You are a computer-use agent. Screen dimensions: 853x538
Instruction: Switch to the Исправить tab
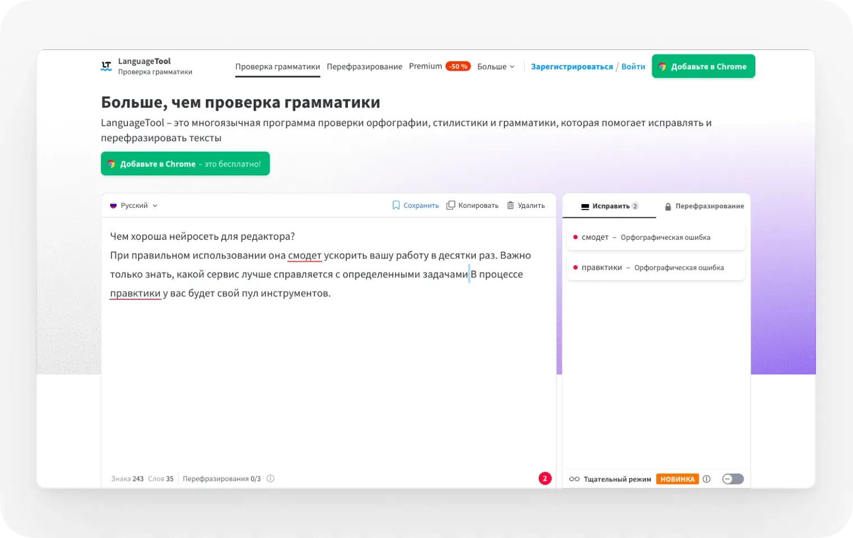pyautogui.click(x=609, y=206)
